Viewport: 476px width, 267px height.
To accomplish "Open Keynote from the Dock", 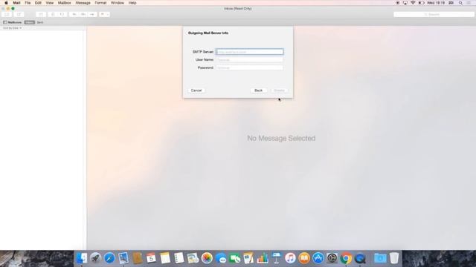I will click(x=276, y=258).
